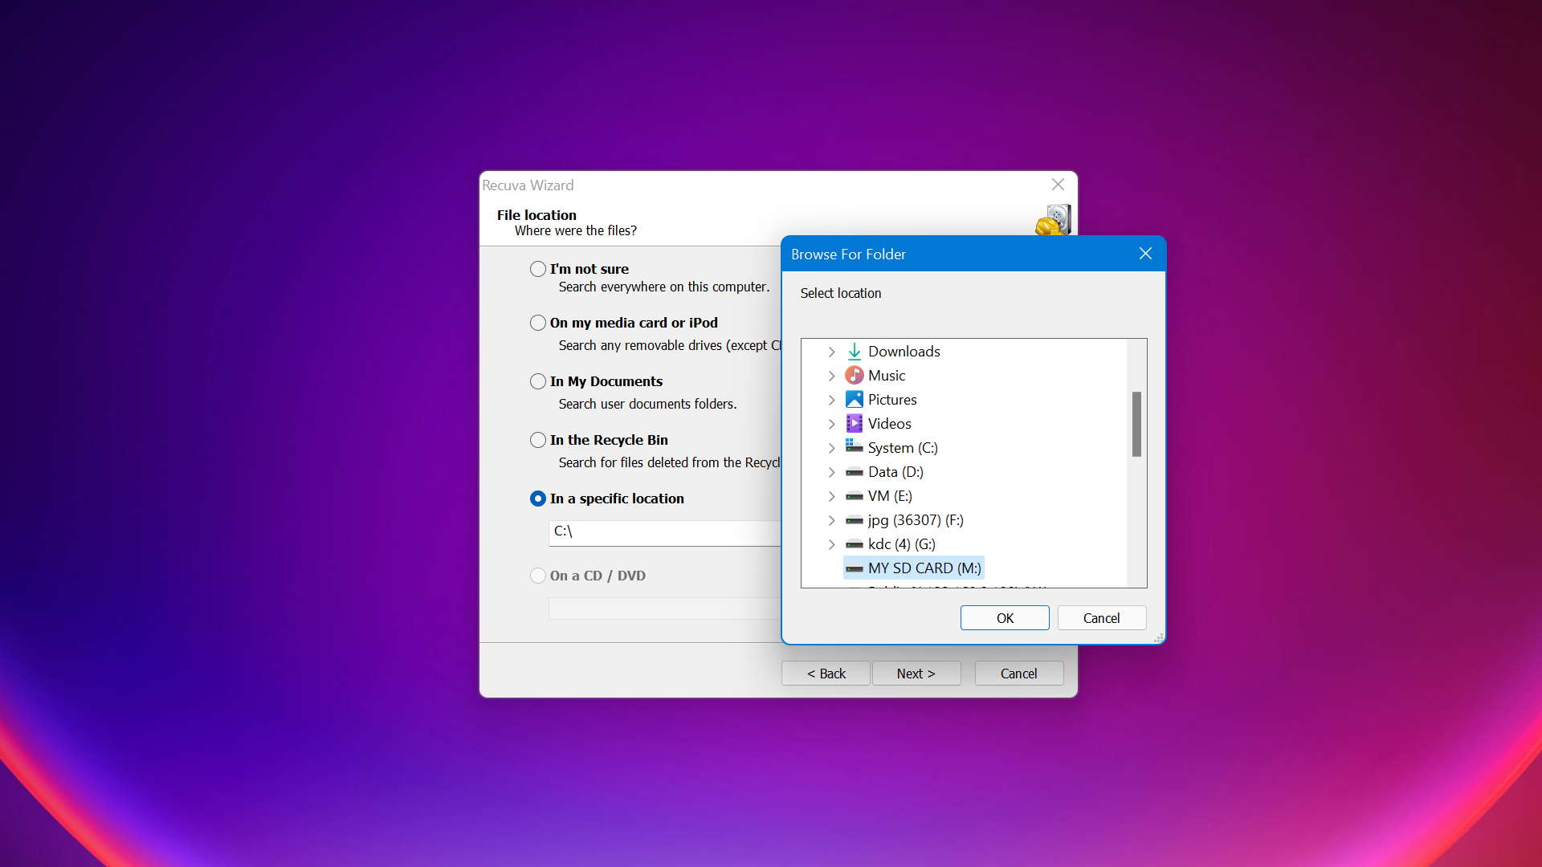
Task: Click the jpg (36307) (F:) drive icon
Action: pyautogui.click(x=855, y=520)
